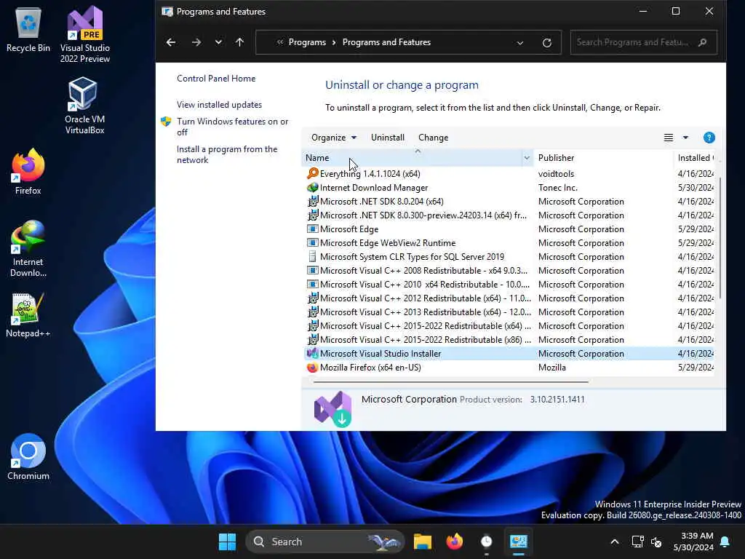The width and height of the screenshot is (745, 559).
Task: Click Programs breadcrumb in address bar
Action: [x=307, y=42]
